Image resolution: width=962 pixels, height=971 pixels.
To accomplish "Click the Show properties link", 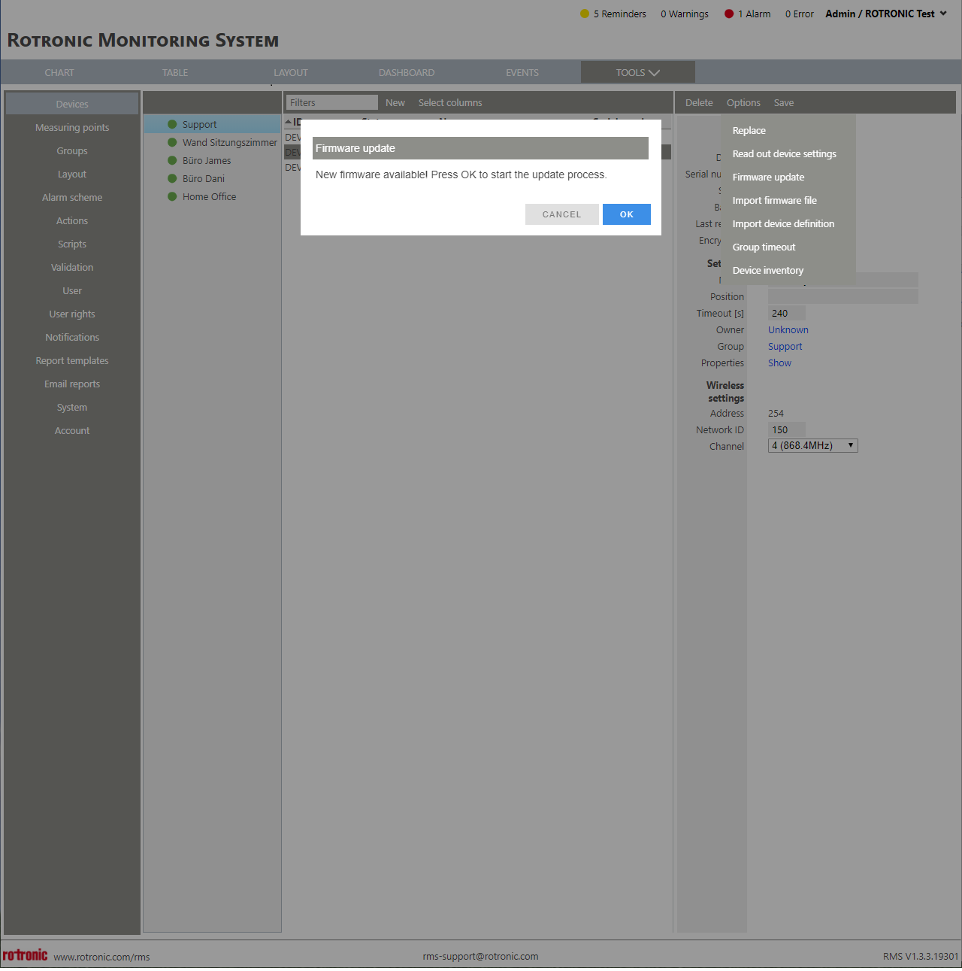I will (x=779, y=363).
